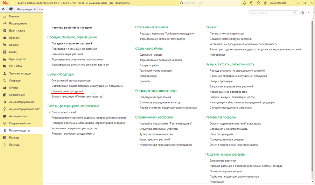Screen dimensions: 315x185
Task: Open Зарплата и кадры person icon
Action: (5, 73)
